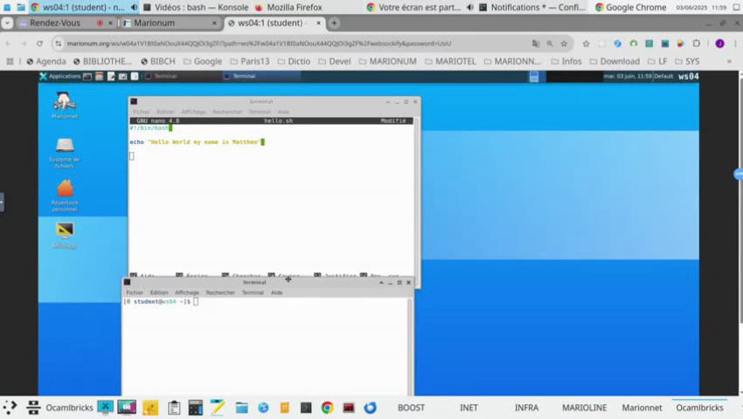Image resolution: width=743 pixels, height=419 pixels.
Task: Open Rechercher menu in lower terminal window
Action: click(x=220, y=292)
